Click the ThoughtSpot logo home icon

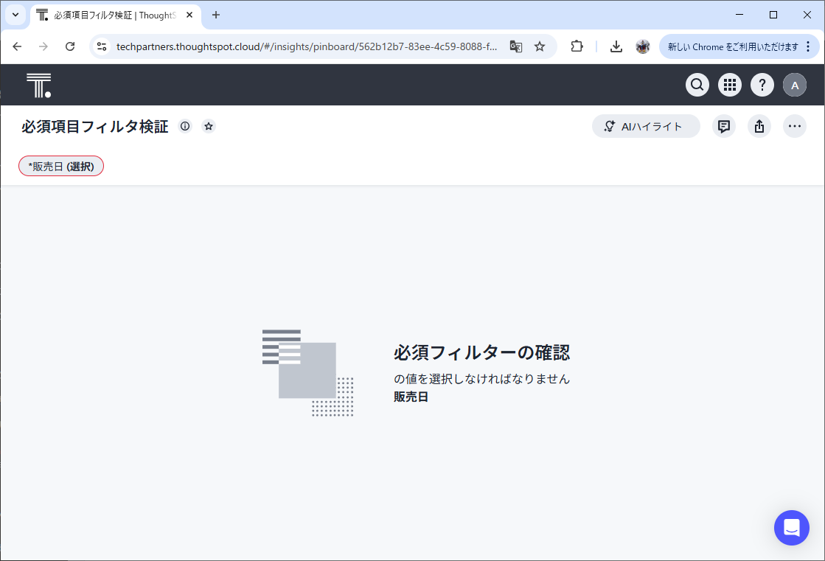tap(38, 86)
